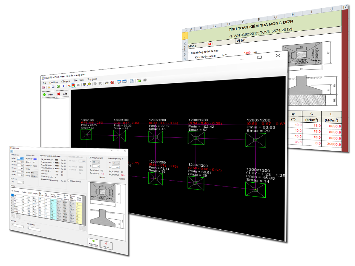Click the Tên móng input field showing M-1
This screenshot has height=266, width=355.
coord(17,225)
